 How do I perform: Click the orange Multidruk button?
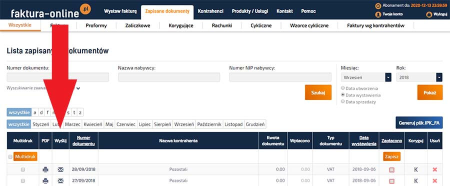point(25,156)
